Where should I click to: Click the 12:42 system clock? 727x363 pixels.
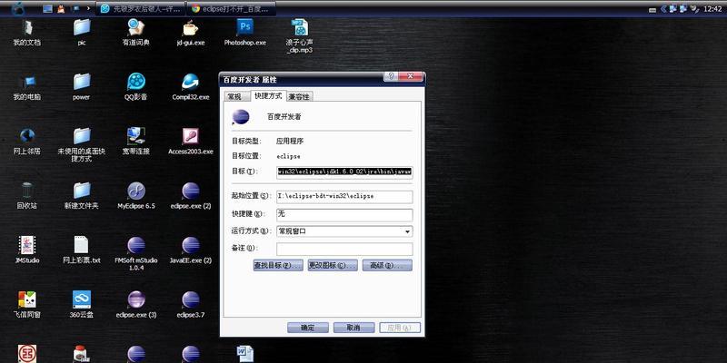713,9
